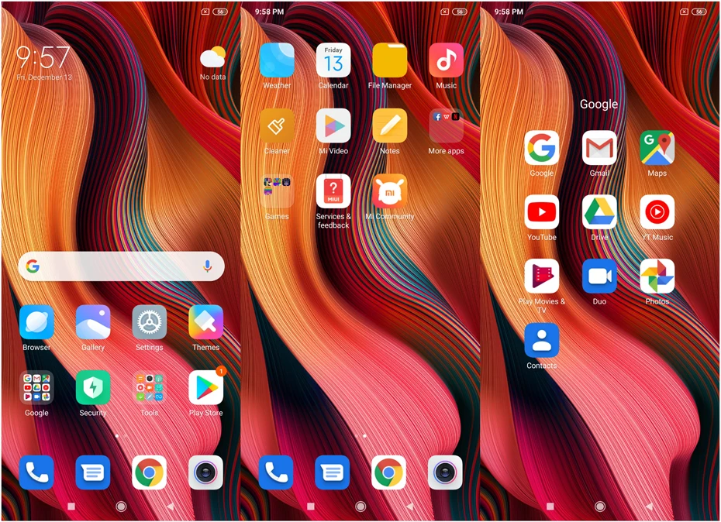This screenshot has width=721, height=522.
Task: Open Photos in the Google folder
Action: [657, 276]
